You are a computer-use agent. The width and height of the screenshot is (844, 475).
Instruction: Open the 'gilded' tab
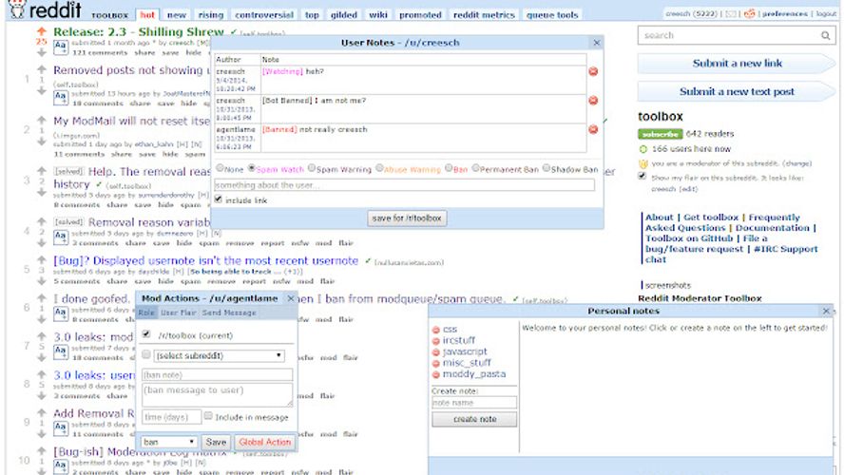click(x=344, y=15)
